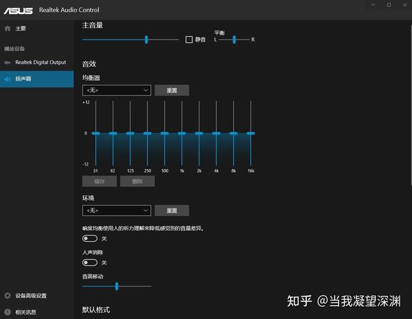Click the 音效 sound effects heading

tap(89, 64)
